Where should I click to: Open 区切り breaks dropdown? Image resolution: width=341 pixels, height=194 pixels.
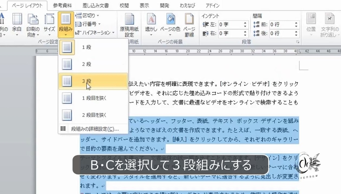[x=88, y=15]
